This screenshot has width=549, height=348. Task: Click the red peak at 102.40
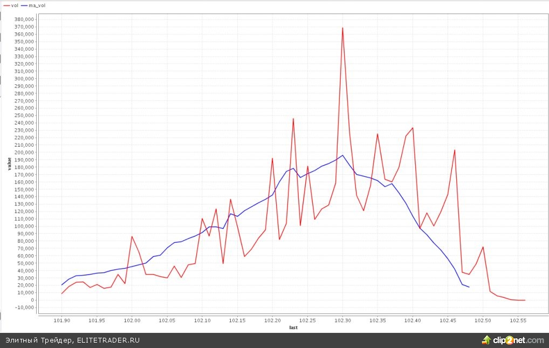(413, 128)
